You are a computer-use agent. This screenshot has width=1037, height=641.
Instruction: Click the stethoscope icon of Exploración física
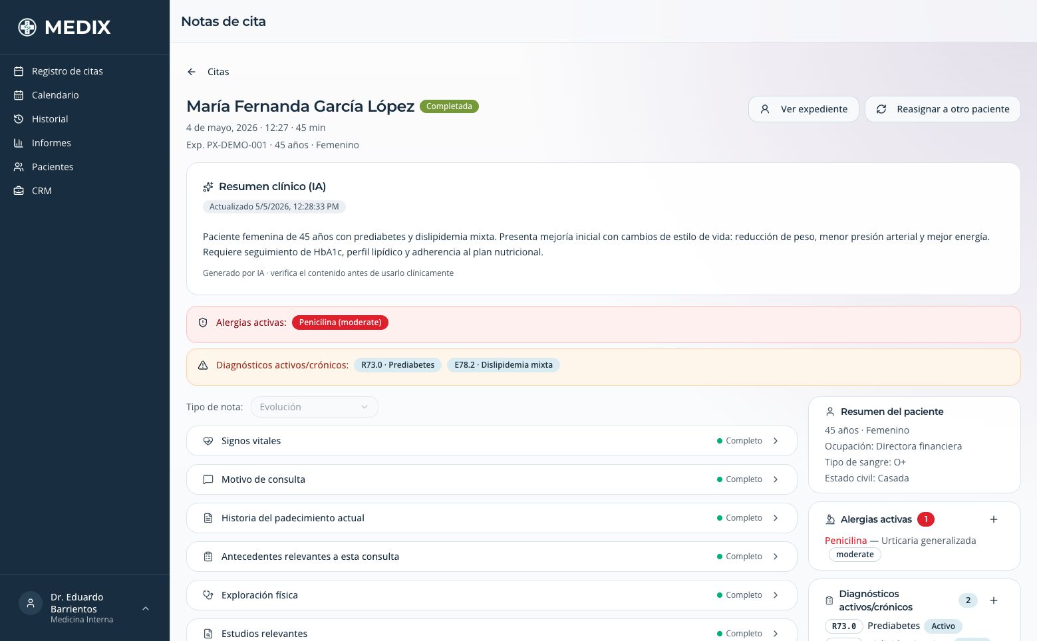pyautogui.click(x=208, y=595)
